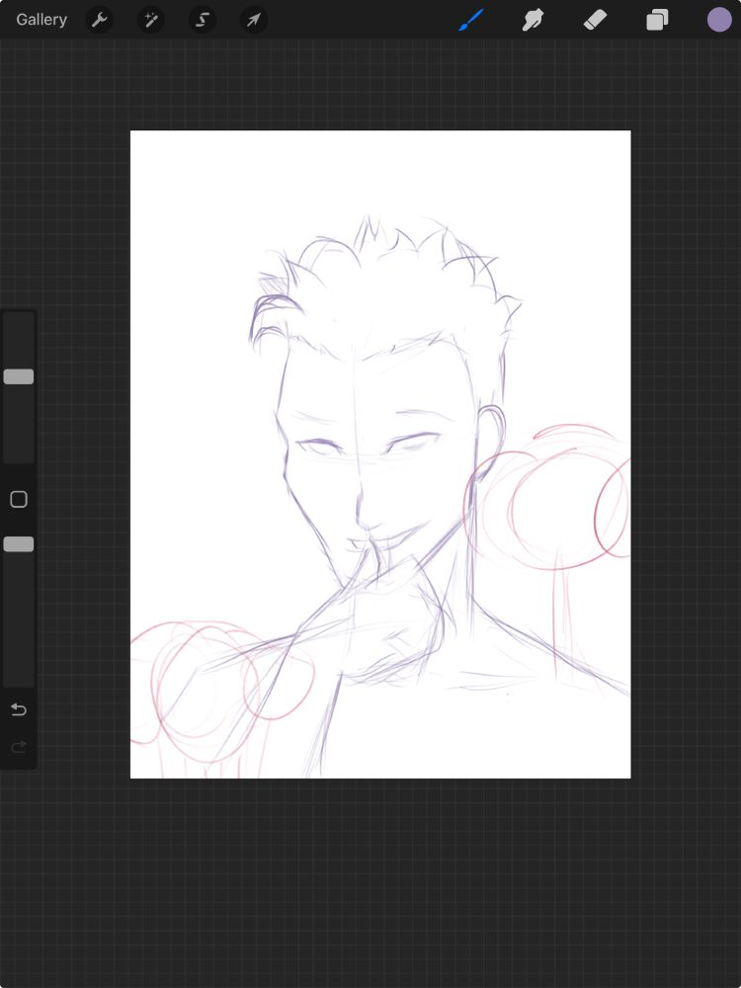Select the Smudge tool
This screenshot has height=988, width=741.
(x=534, y=20)
